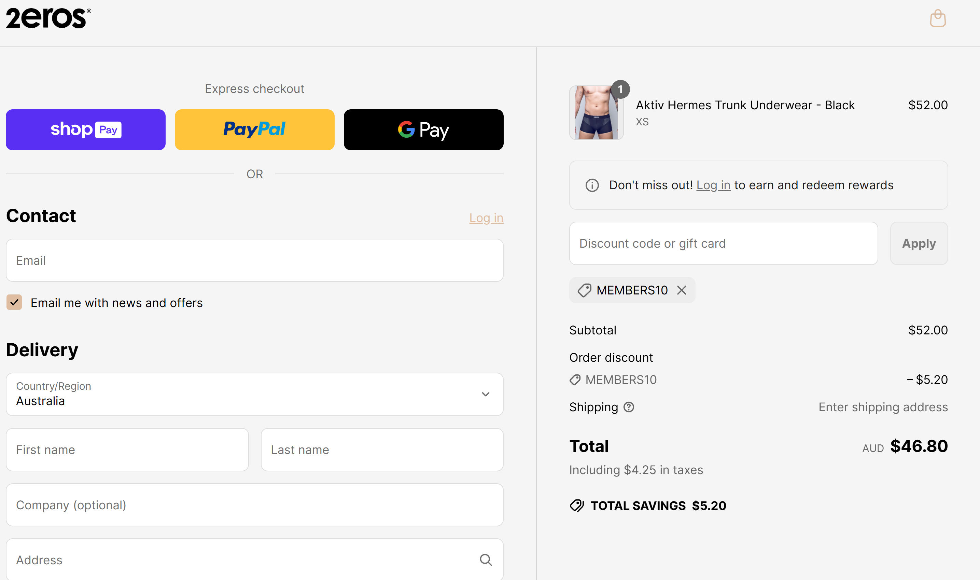Click the Total Savings tag icon
This screenshot has width=980, height=580.
tap(576, 505)
